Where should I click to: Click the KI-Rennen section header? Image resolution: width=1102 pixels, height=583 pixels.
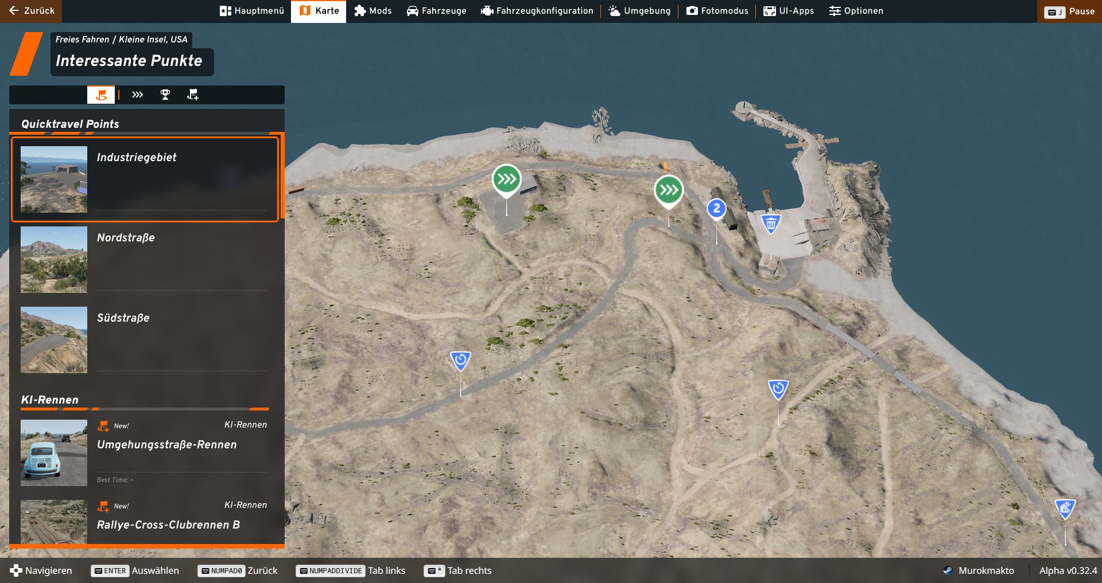click(x=50, y=400)
